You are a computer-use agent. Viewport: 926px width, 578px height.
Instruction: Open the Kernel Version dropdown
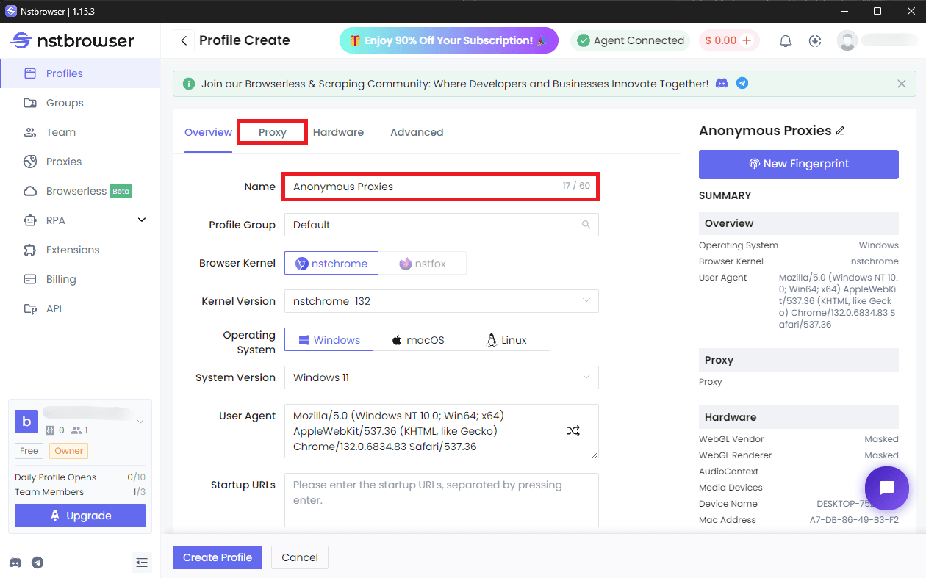(441, 301)
